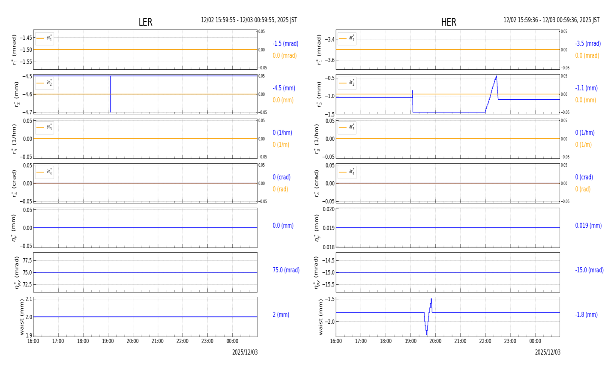Click the 2025/12/03 date label under HER
This screenshot has width=605, height=370.
click(x=548, y=352)
